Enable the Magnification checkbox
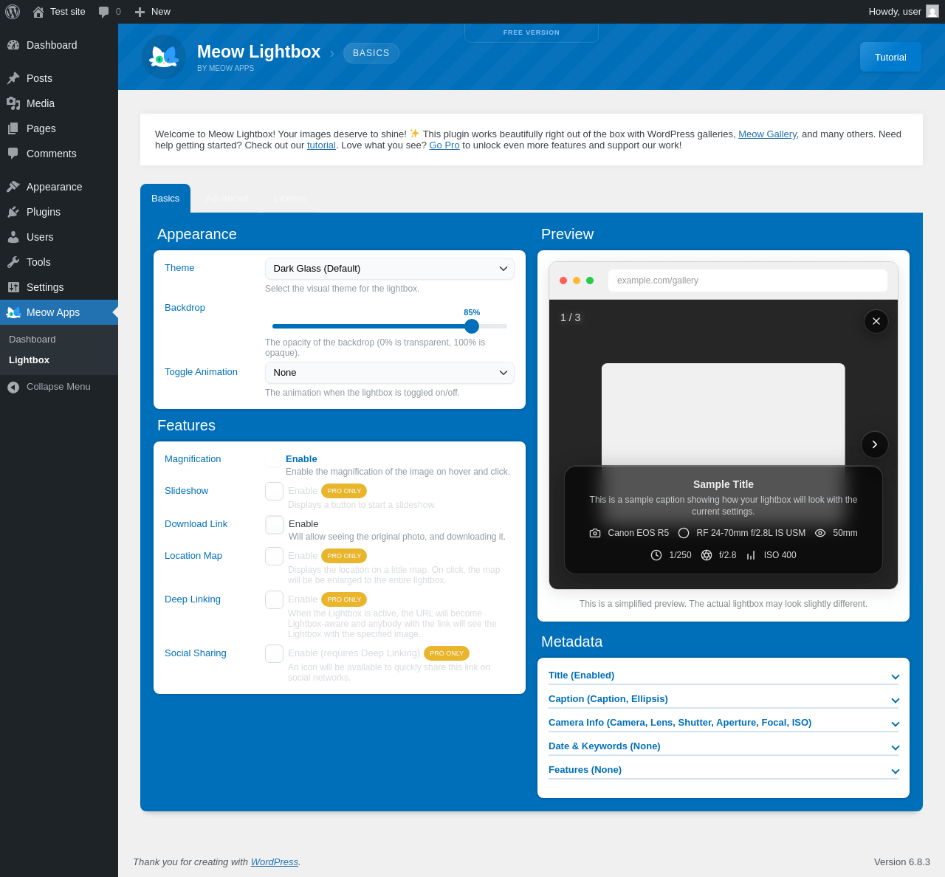This screenshot has height=877, width=945. 273,459
